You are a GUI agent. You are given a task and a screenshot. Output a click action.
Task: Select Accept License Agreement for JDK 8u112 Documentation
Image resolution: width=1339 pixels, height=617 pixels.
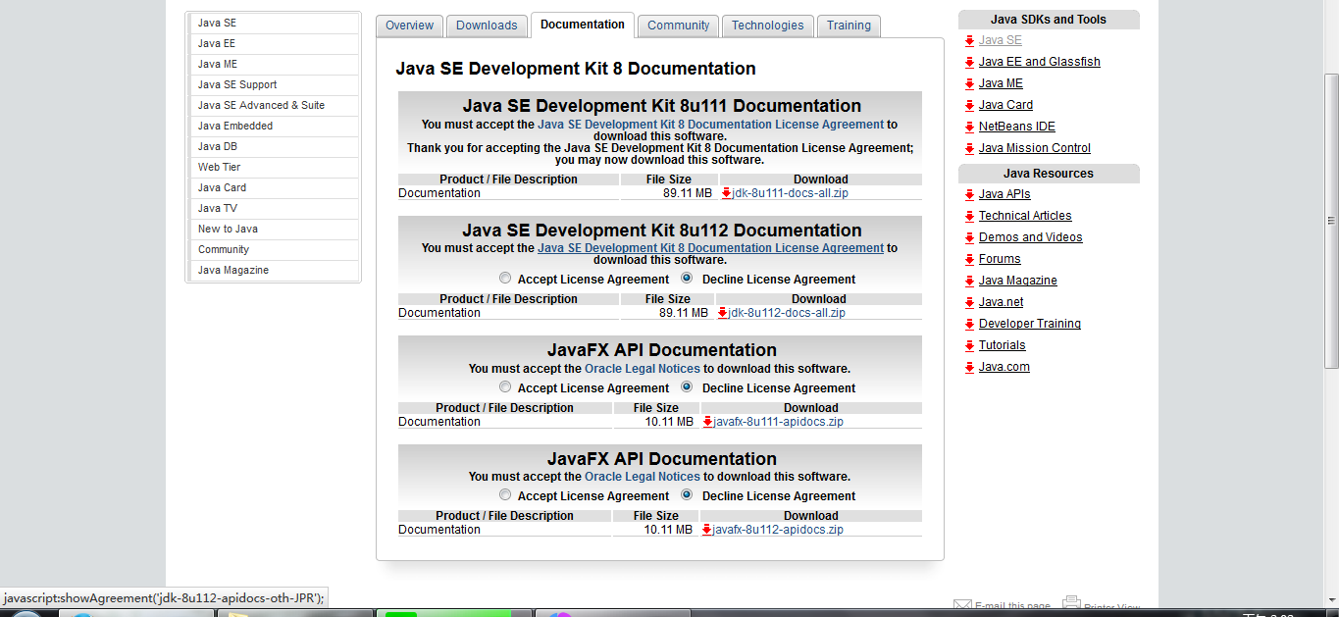[x=505, y=279]
